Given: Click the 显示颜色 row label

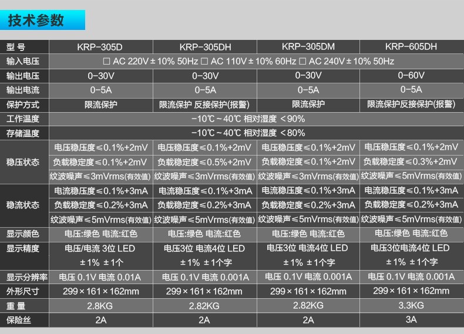Looking at the screenshot, I should 23,234.
